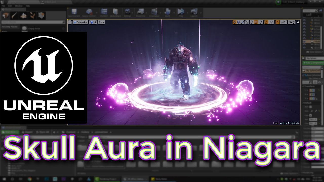Open the grid snap size 10 dropdown
Image resolution: width=324 pixels, height=182 pixels.
coord(261,22)
